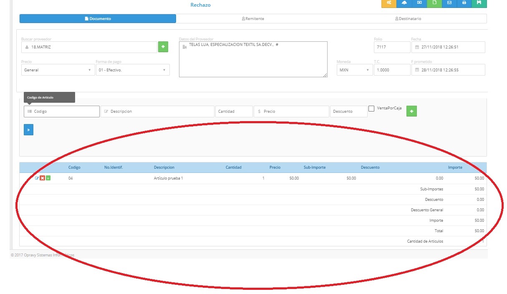Switch to the Remitente tab
507x294 pixels.
click(x=253, y=19)
